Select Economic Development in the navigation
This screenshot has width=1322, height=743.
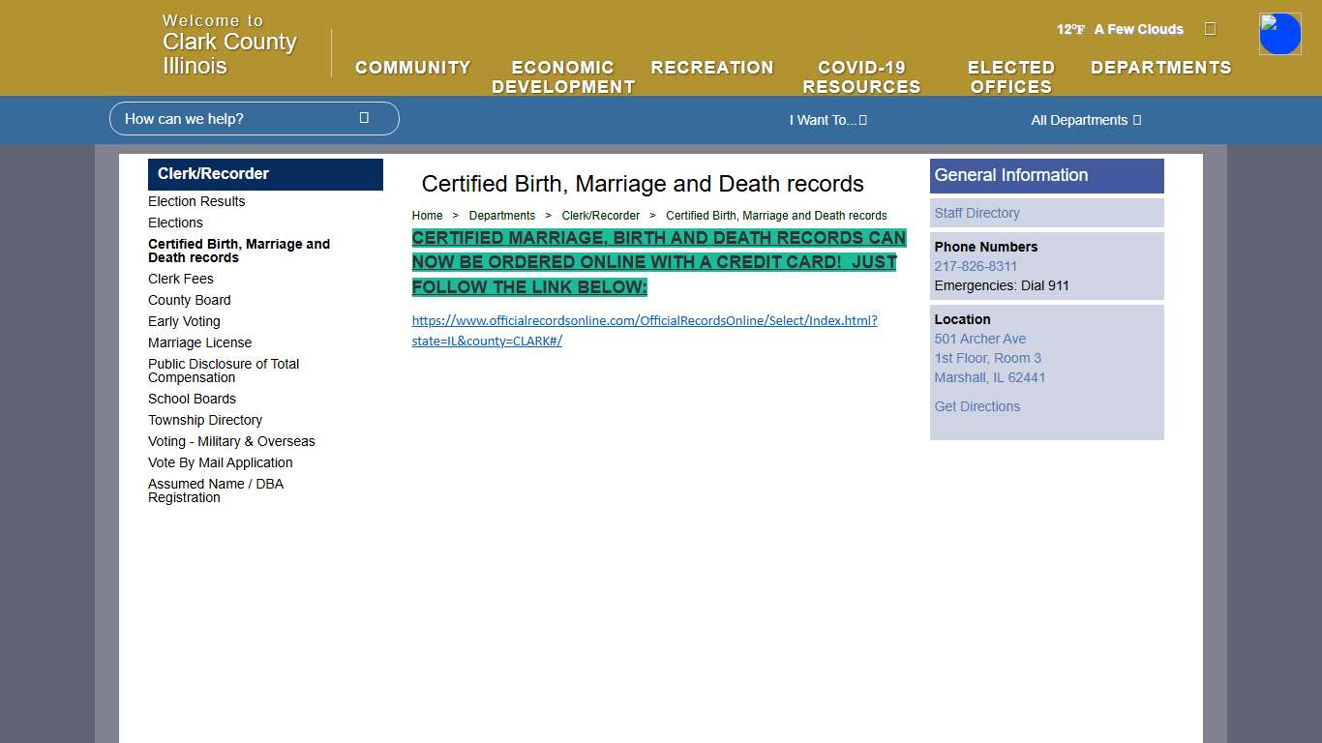coord(562,76)
